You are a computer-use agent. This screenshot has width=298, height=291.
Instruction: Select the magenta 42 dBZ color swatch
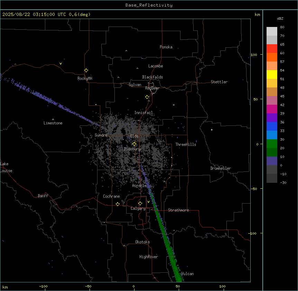pyautogui.click(x=272, y=109)
